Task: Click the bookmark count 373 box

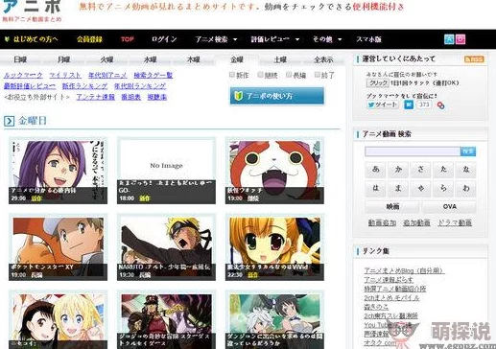Action: click(424, 105)
